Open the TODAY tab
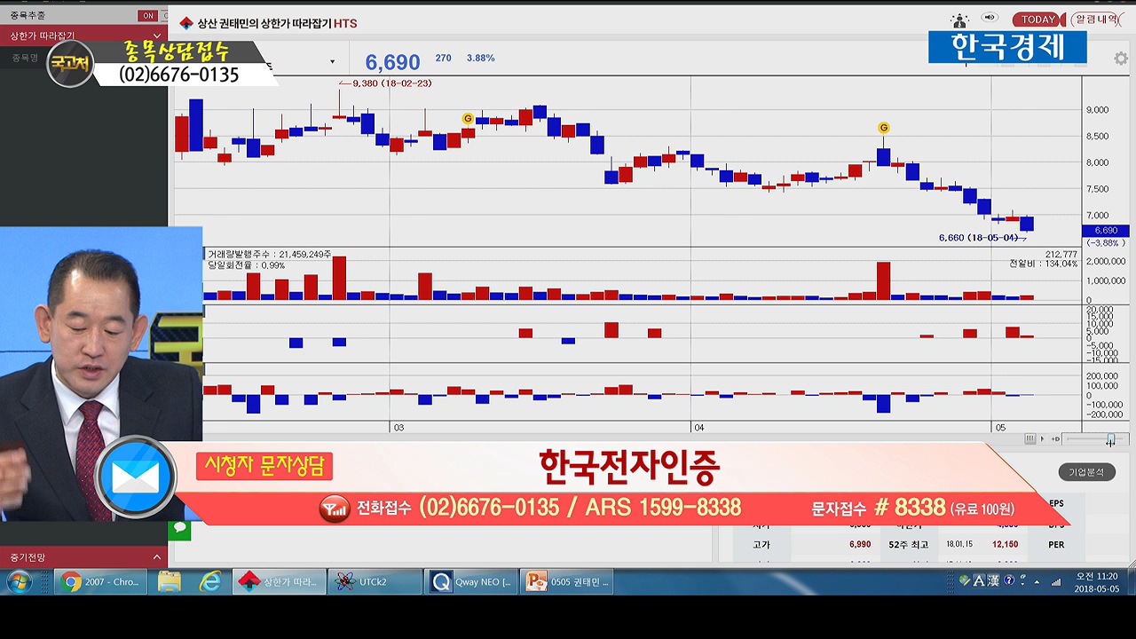The height and width of the screenshot is (639, 1136). [x=1037, y=20]
